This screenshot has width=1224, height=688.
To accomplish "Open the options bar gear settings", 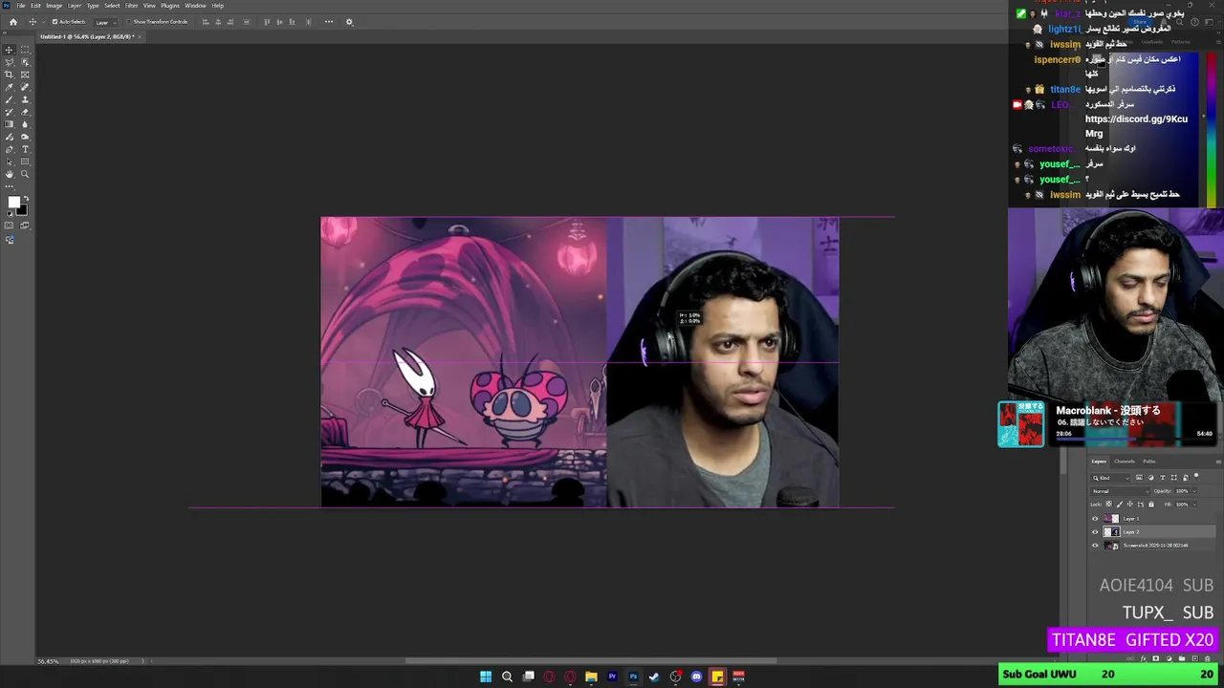I will click(x=349, y=22).
